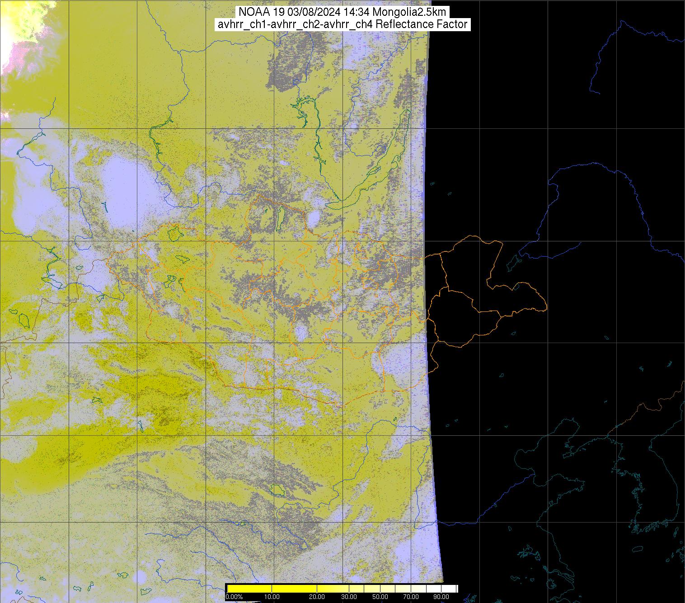Image resolution: width=685 pixels, height=603 pixels.
Task: Click the 30.00 label under the colorbar
Action: click(x=349, y=597)
